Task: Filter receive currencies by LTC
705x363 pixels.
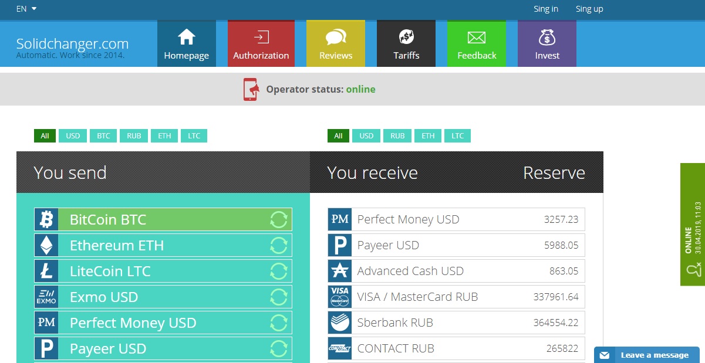Action: [458, 136]
